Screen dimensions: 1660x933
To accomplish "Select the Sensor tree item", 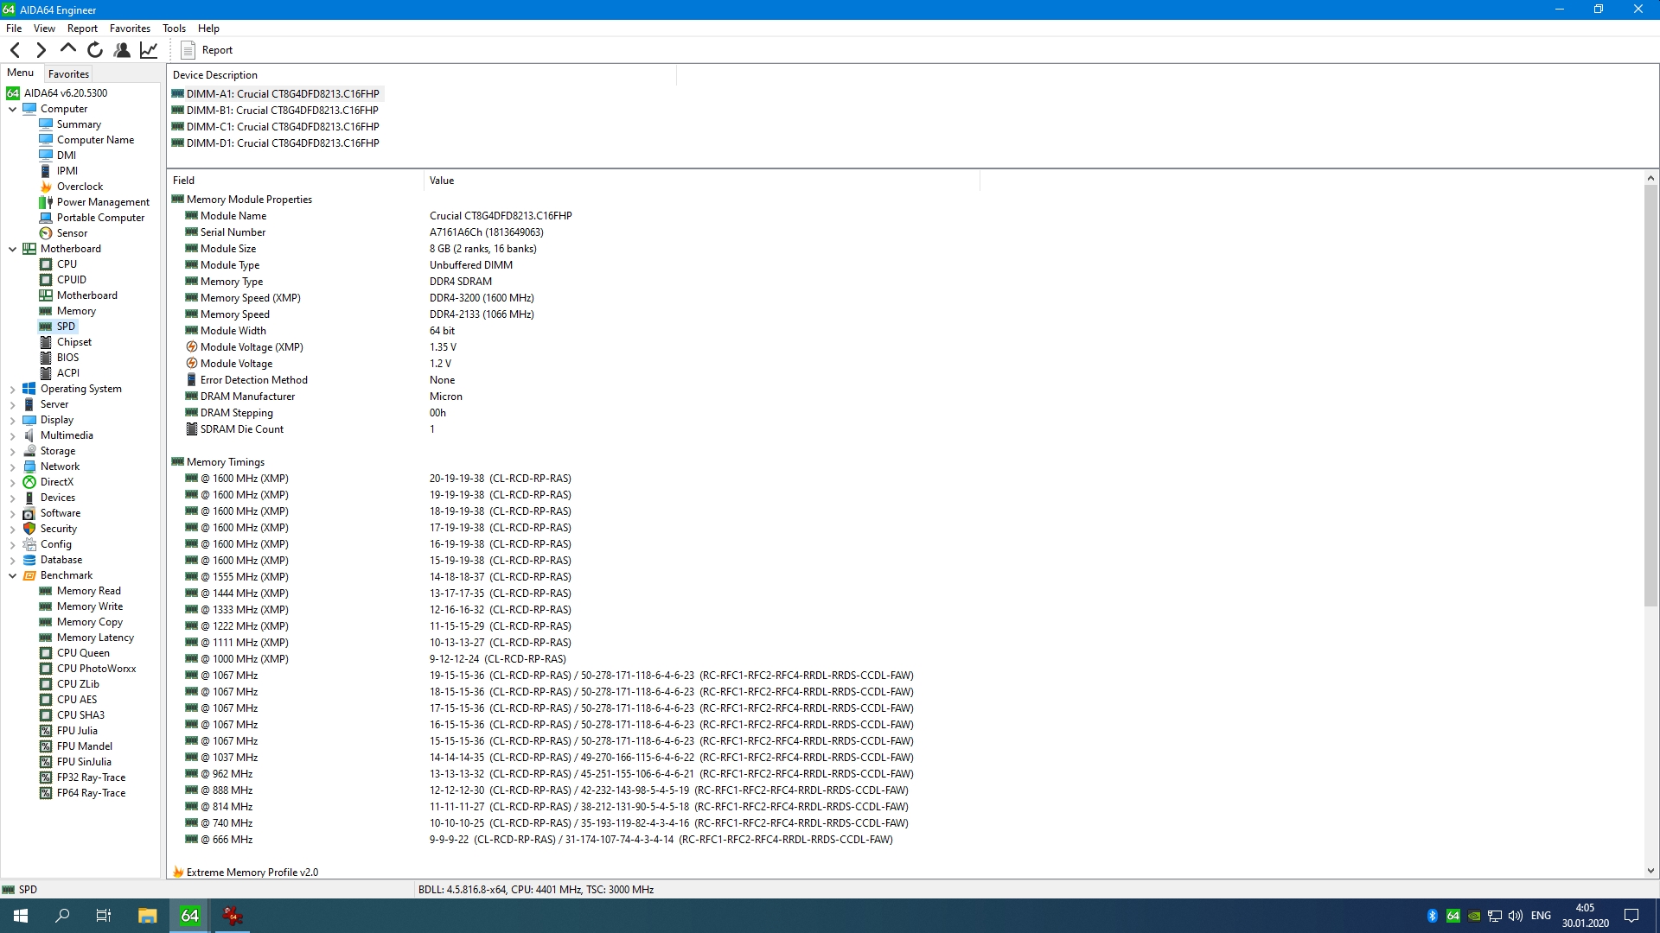I will [72, 233].
